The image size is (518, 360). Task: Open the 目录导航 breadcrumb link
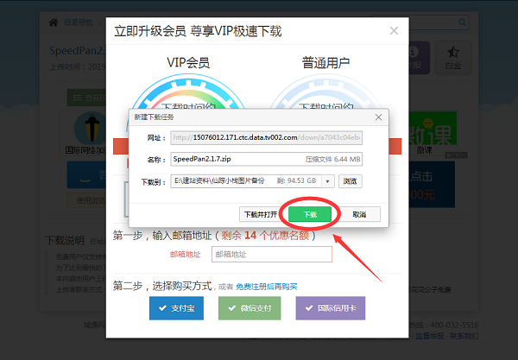pos(79,22)
